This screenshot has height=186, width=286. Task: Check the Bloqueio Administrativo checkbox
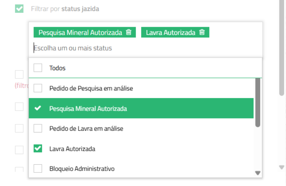38,168
